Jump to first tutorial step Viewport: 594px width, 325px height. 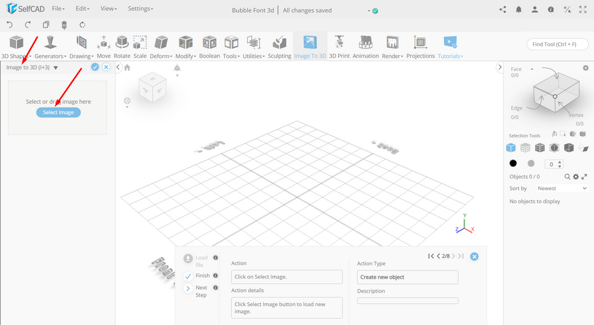click(431, 256)
